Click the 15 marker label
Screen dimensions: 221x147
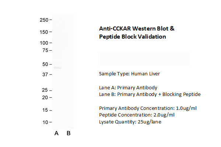(45, 110)
